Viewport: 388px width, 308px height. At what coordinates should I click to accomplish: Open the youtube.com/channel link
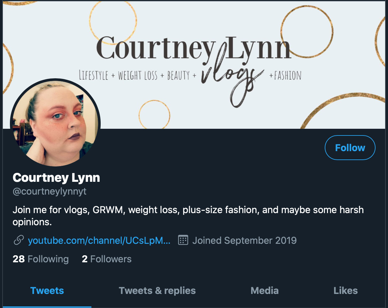point(99,240)
